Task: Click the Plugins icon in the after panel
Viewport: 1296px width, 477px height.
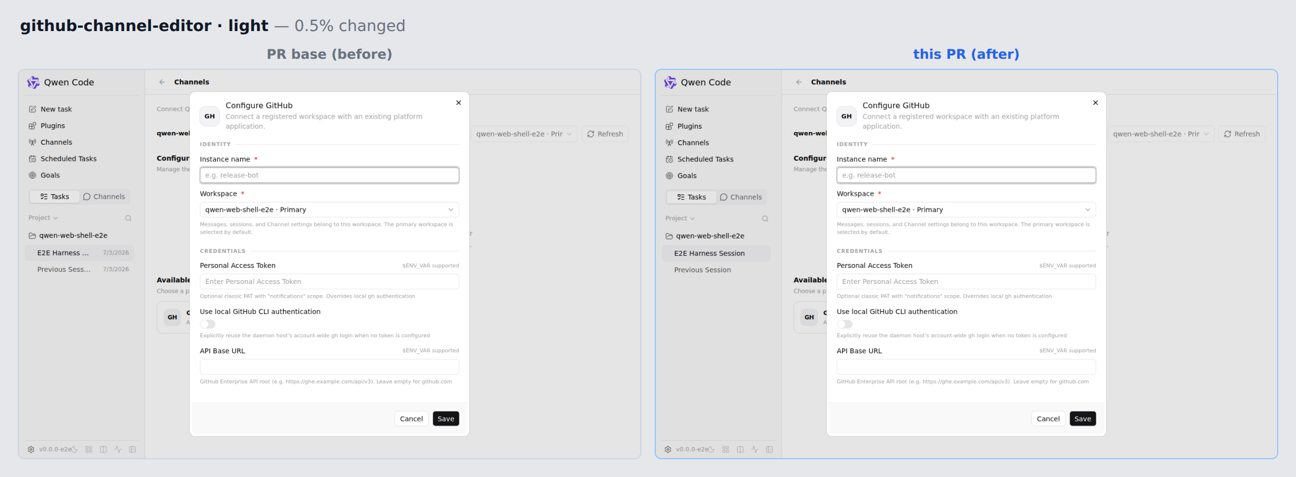Action: (669, 126)
